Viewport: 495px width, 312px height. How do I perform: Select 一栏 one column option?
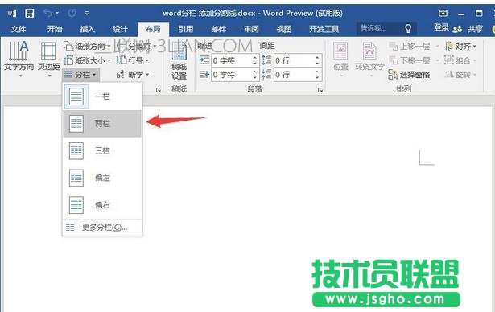pyautogui.click(x=102, y=96)
